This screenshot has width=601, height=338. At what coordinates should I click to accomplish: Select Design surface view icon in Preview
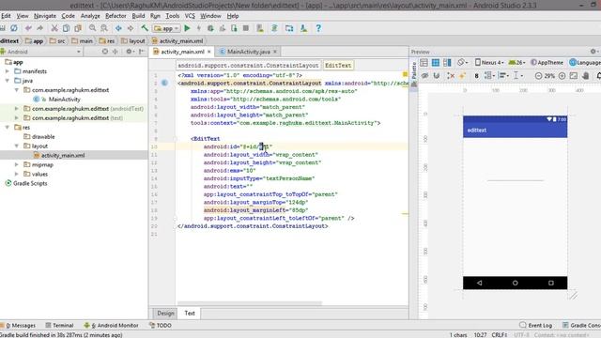point(424,63)
